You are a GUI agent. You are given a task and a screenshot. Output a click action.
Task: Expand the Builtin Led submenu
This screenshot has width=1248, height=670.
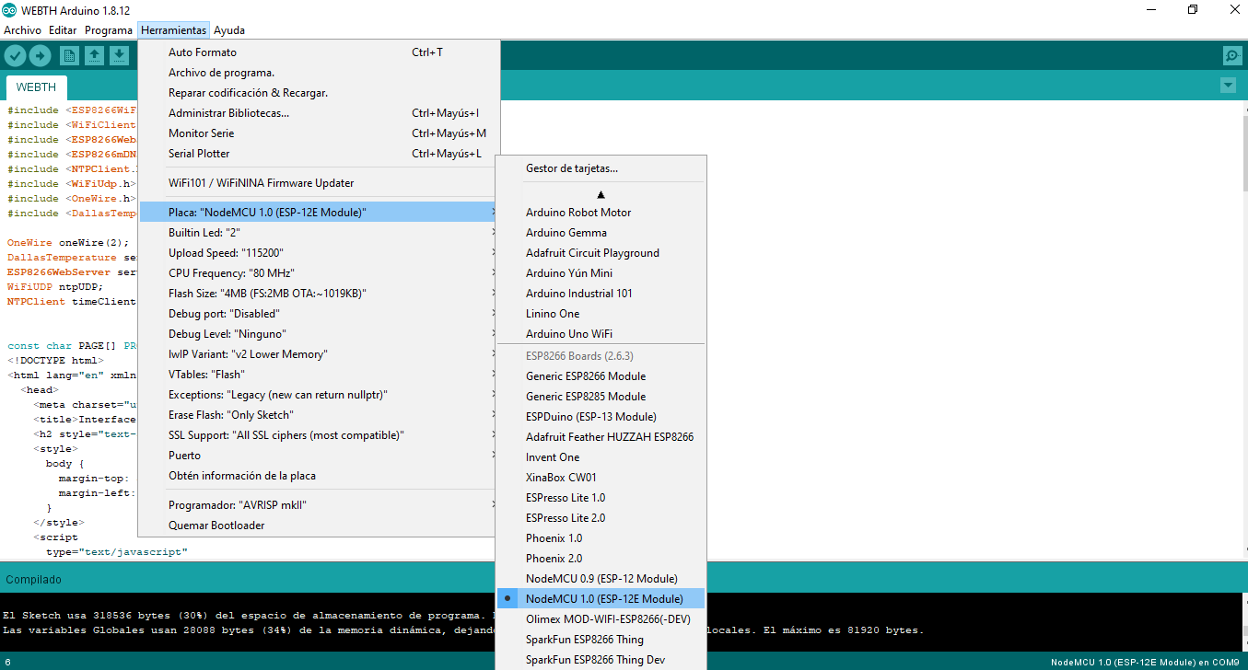[x=319, y=233]
